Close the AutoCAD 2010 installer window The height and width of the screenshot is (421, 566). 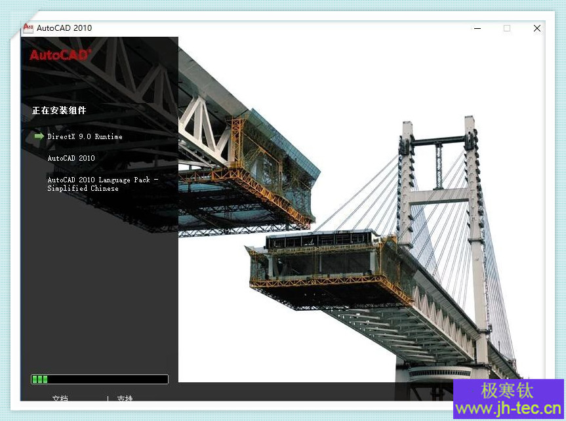[x=536, y=28]
